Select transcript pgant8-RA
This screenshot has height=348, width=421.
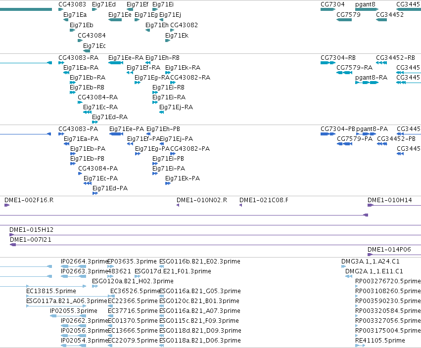click(x=371, y=78)
